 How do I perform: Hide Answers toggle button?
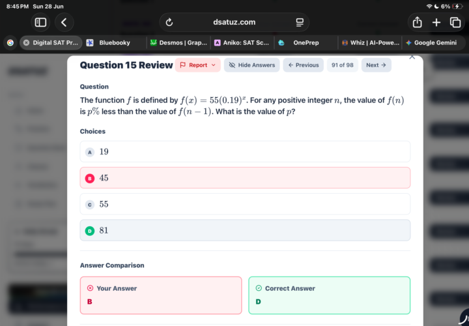[251, 65]
